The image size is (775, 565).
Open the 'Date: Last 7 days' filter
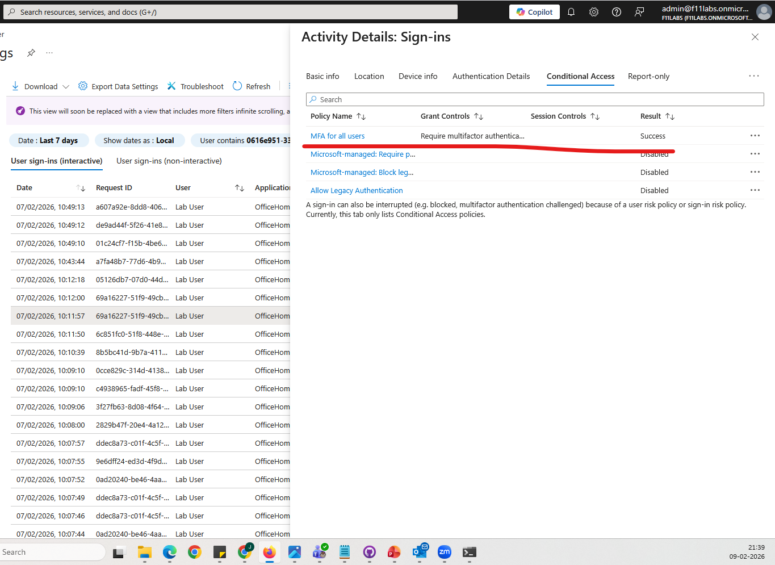[x=49, y=140]
